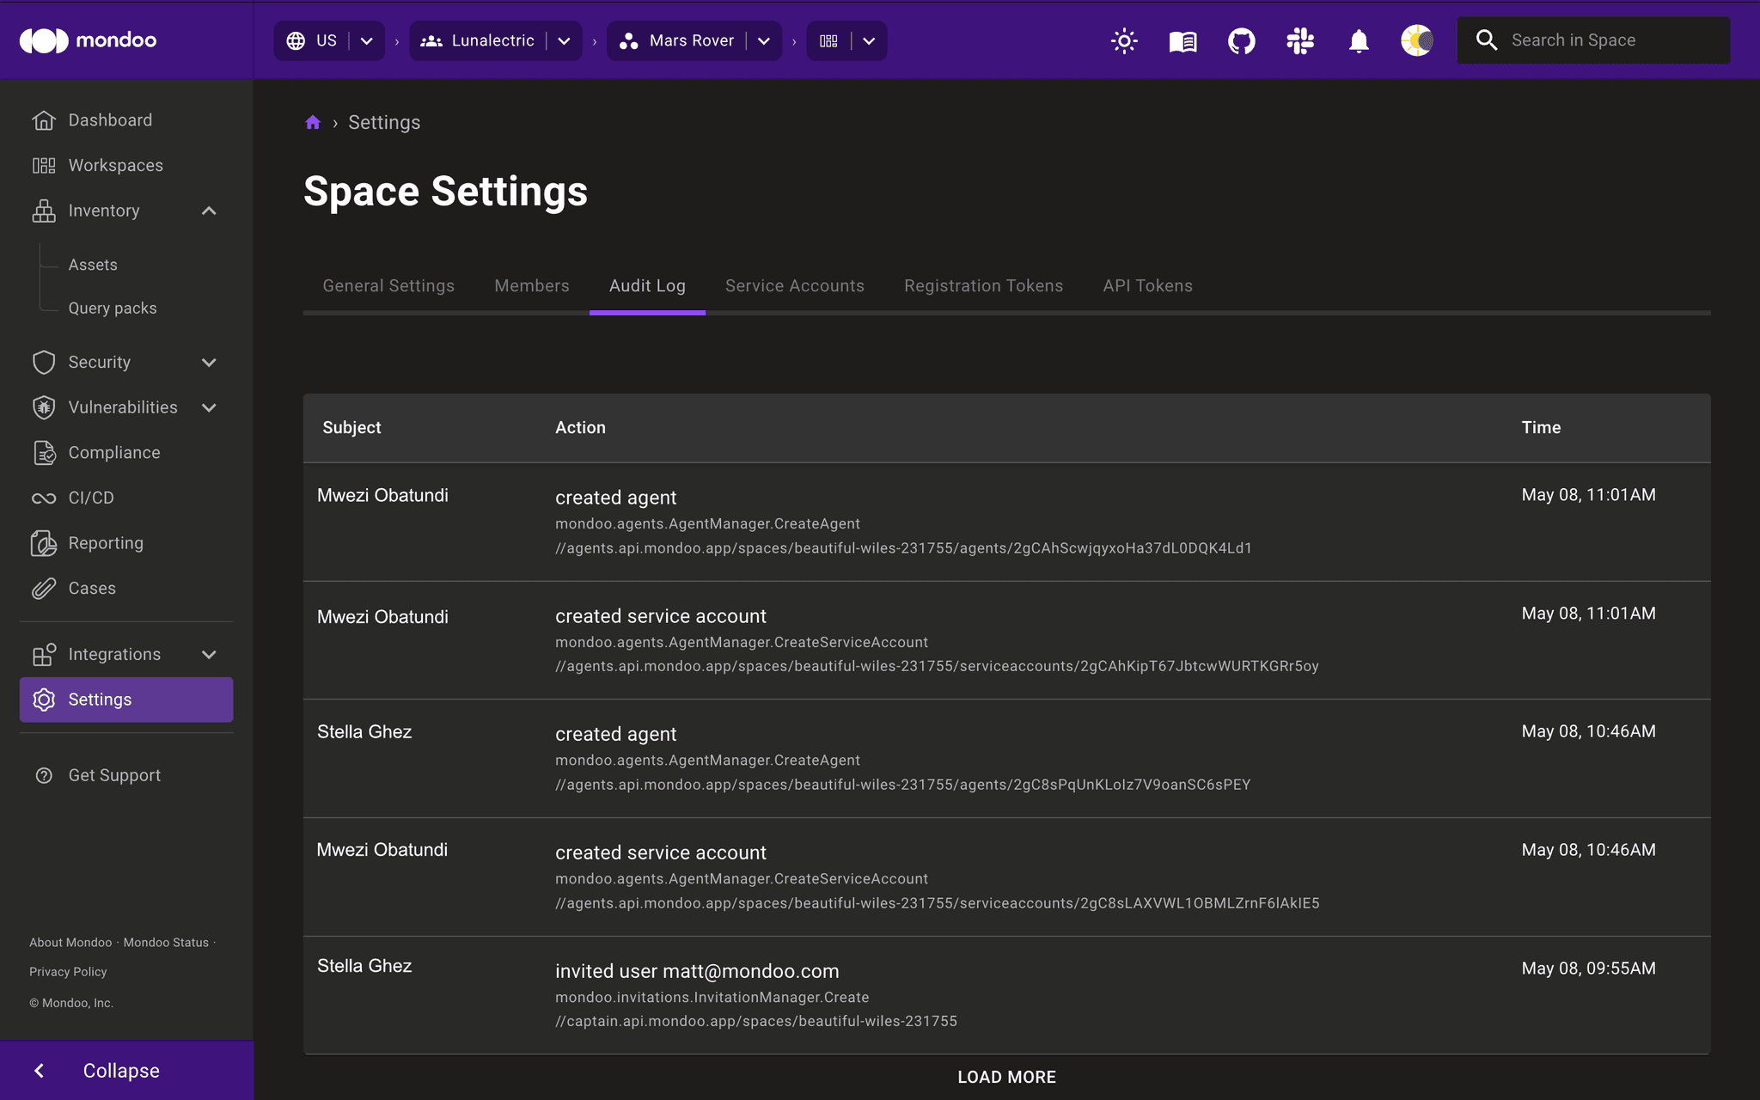The height and width of the screenshot is (1100, 1760).
Task: Open the API Tokens tab
Action: [x=1147, y=285]
